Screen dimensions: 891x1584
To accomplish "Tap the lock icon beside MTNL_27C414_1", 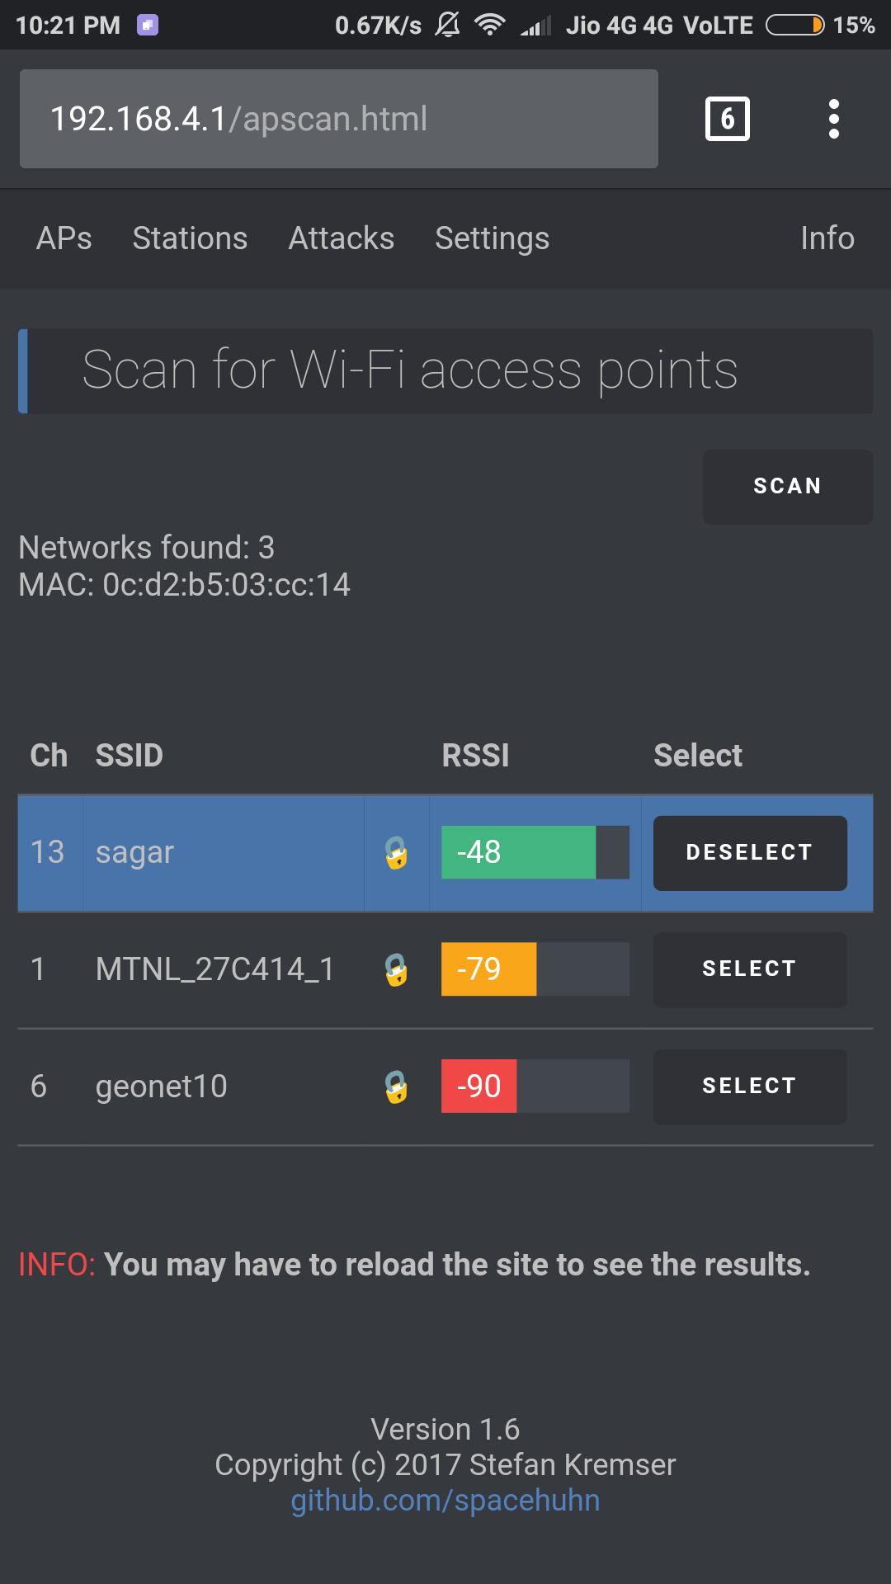I will click(x=396, y=969).
